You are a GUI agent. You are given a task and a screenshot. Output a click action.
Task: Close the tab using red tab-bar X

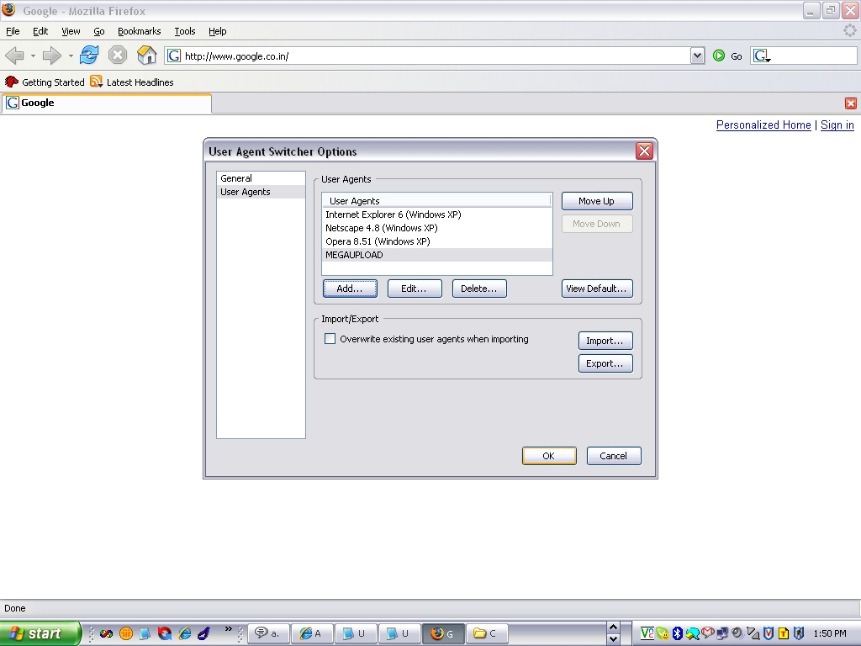click(x=851, y=103)
